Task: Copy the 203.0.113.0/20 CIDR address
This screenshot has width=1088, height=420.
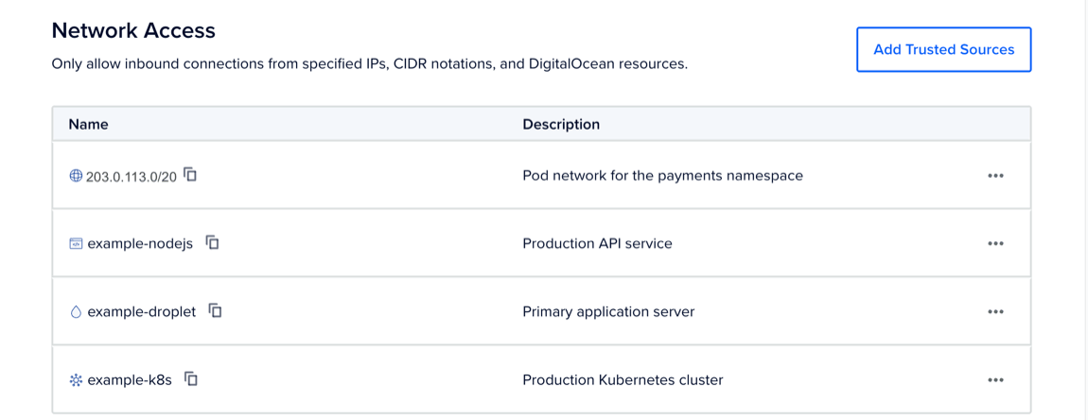Action: pyautogui.click(x=191, y=175)
